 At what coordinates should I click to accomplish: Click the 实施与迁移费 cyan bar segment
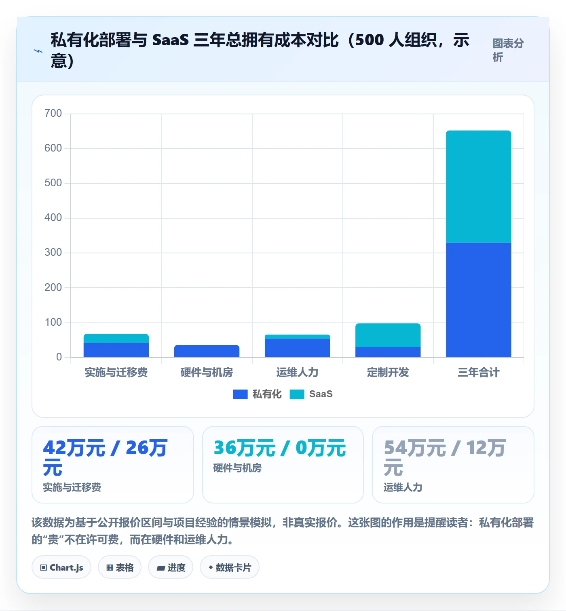pyautogui.click(x=116, y=338)
